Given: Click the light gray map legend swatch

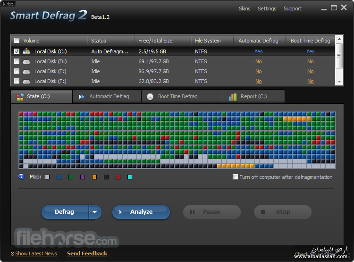Looking at the screenshot, I should pos(47,177).
